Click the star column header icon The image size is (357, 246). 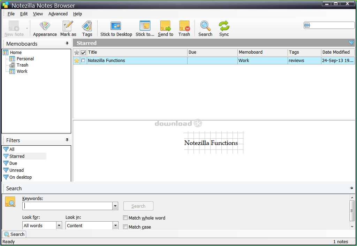tap(77, 53)
